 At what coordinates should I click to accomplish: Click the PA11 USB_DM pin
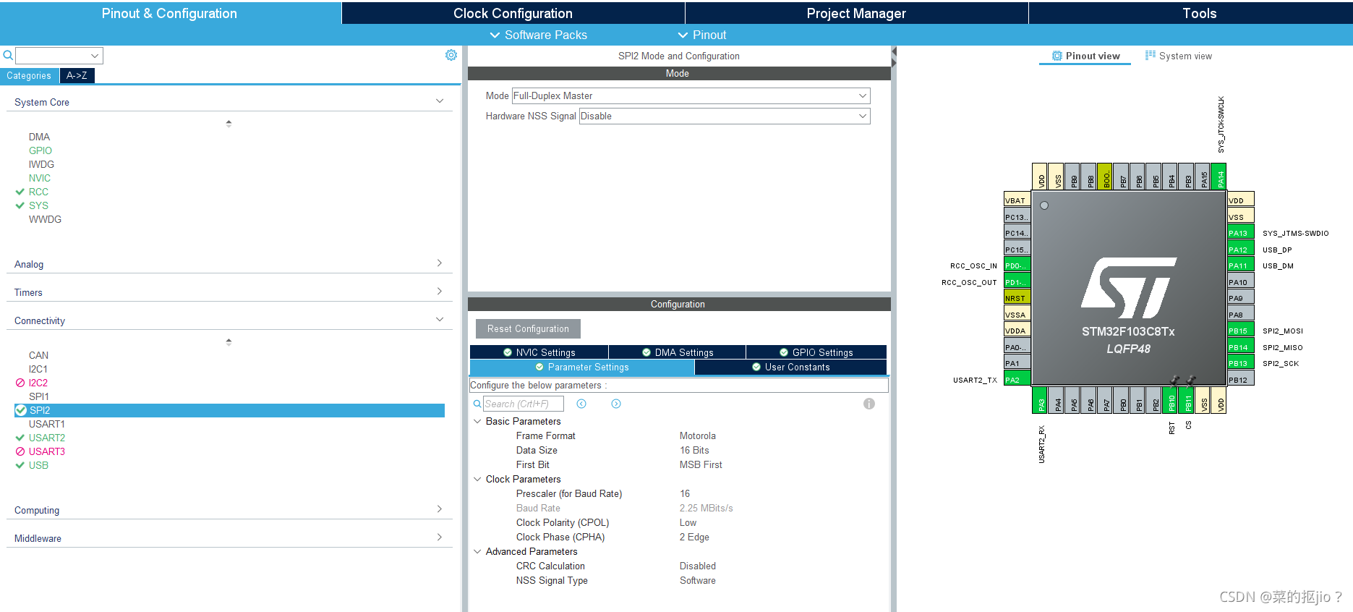pos(1240,265)
